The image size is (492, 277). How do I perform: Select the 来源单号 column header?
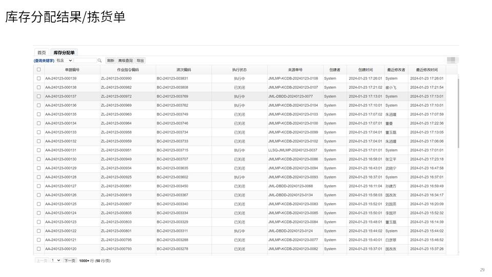pos(295,70)
